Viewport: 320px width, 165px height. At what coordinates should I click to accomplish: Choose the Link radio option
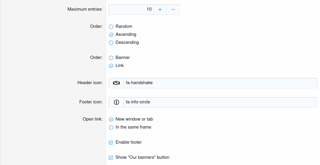tap(111, 66)
